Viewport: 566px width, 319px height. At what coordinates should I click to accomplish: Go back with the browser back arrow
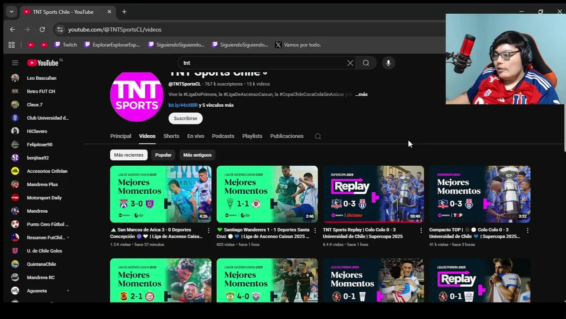click(x=12, y=30)
